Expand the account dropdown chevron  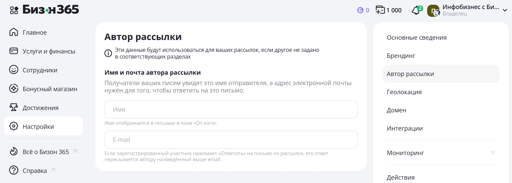[x=505, y=10]
